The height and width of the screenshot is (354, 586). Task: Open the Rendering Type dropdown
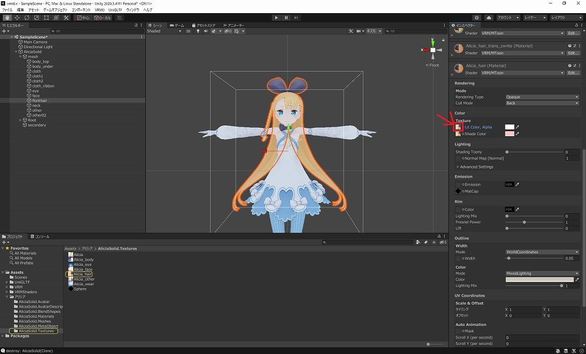542,97
